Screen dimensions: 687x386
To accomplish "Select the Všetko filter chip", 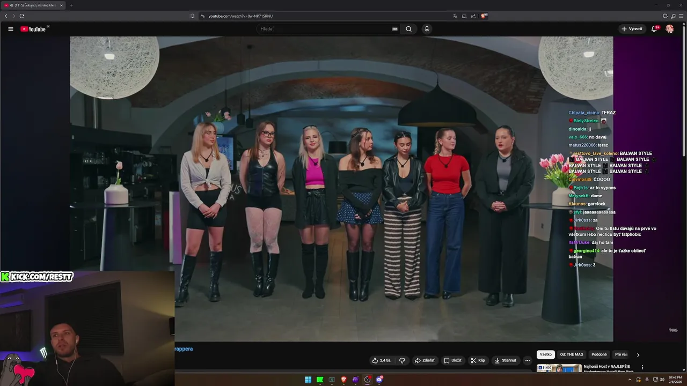I will (x=546, y=354).
